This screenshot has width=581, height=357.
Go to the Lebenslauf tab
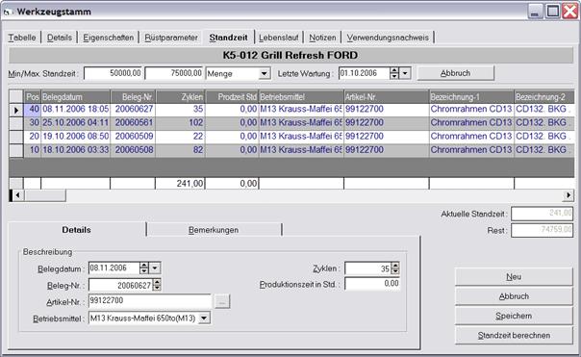pyautogui.click(x=279, y=38)
